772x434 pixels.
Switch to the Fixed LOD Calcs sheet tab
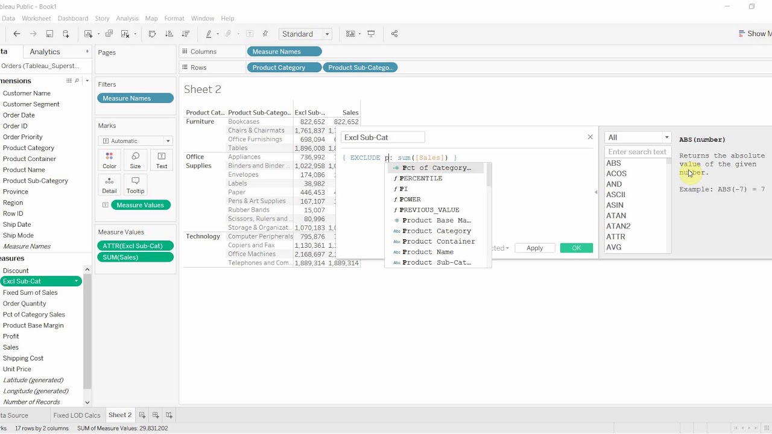[77, 415]
